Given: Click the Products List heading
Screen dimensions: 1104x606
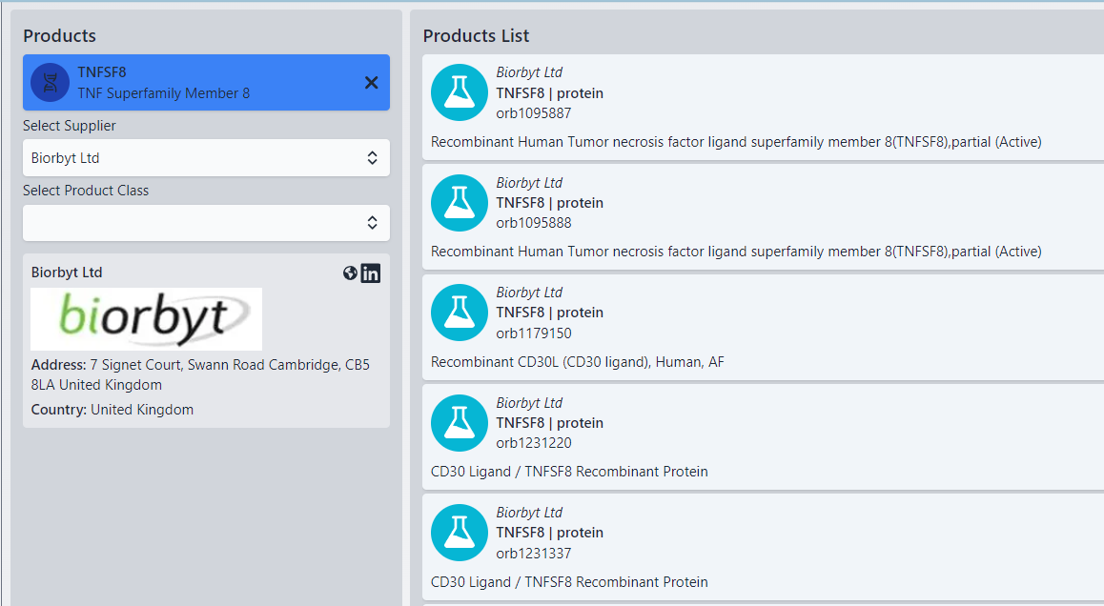Looking at the screenshot, I should pyautogui.click(x=476, y=36).
